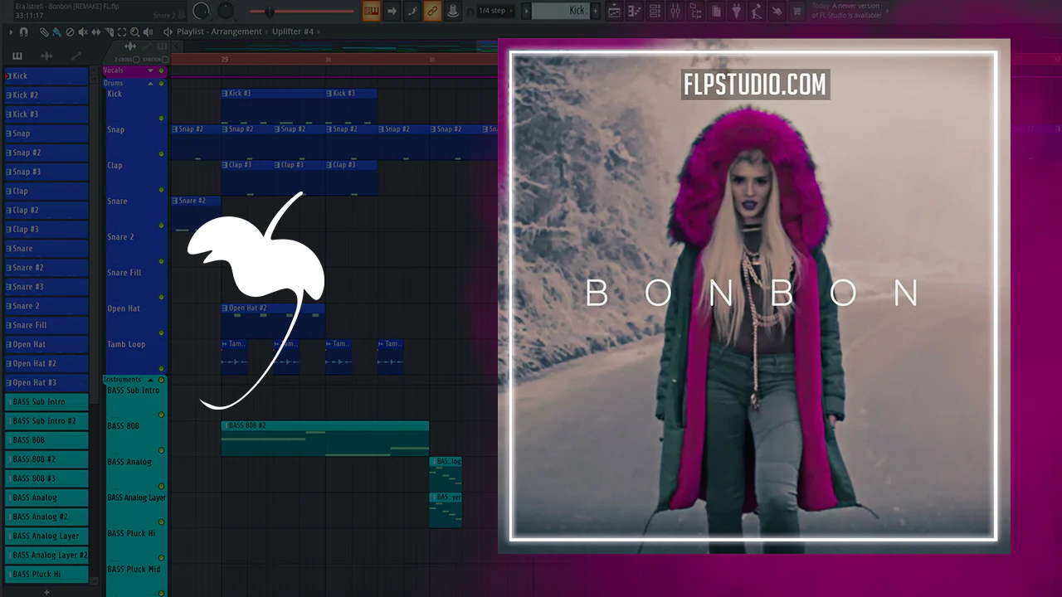Viewport: 1062px width, 597px height.
Task: Open the mixer view icon
Action: 675,11
